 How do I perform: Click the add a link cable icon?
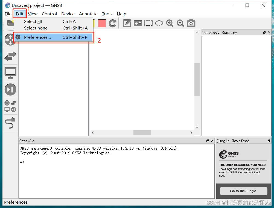(x=10, y=123)
